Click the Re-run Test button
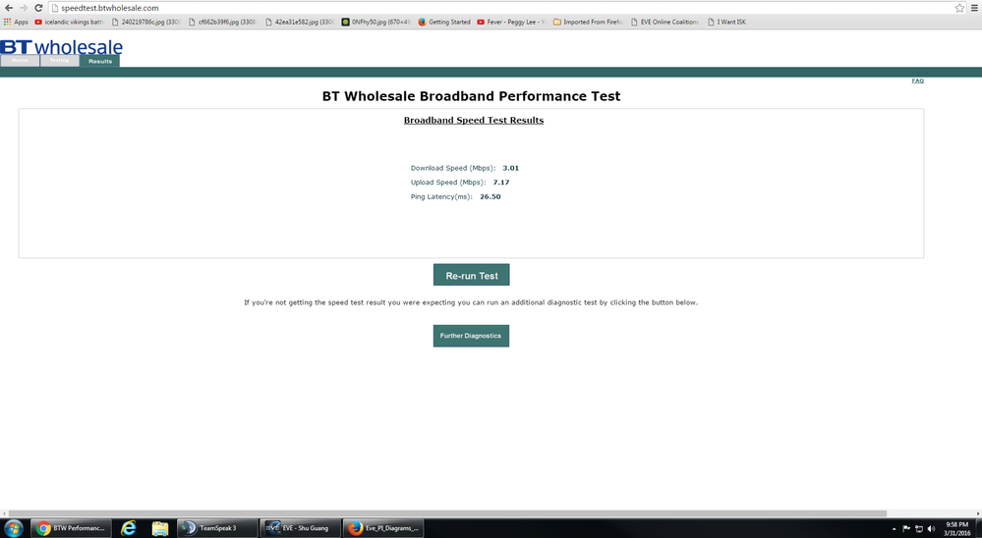The image size is (982, 538). pos(471,275)
